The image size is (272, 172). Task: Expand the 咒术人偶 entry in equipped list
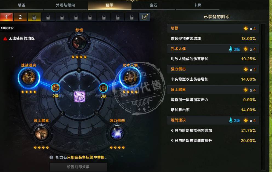point(213,49)
